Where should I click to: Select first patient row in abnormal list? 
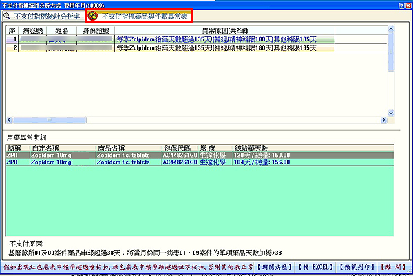206,40
